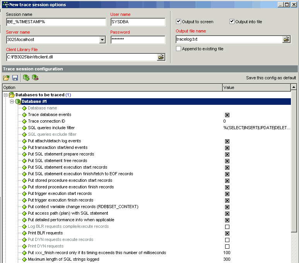Viewport: 299px width, 263px height.
Task: Uncheck Put SQL statement free records
Action: 227,161
